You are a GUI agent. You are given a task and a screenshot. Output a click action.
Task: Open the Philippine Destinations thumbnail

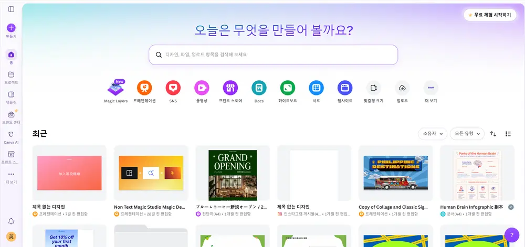click(x=396, y=173)
